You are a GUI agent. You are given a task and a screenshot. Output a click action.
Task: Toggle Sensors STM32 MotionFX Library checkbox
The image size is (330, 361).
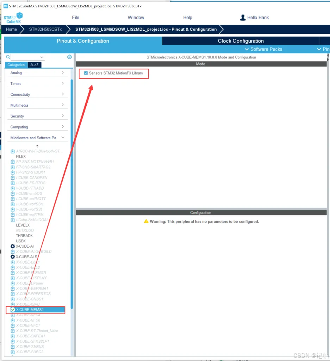coord(86,73)
